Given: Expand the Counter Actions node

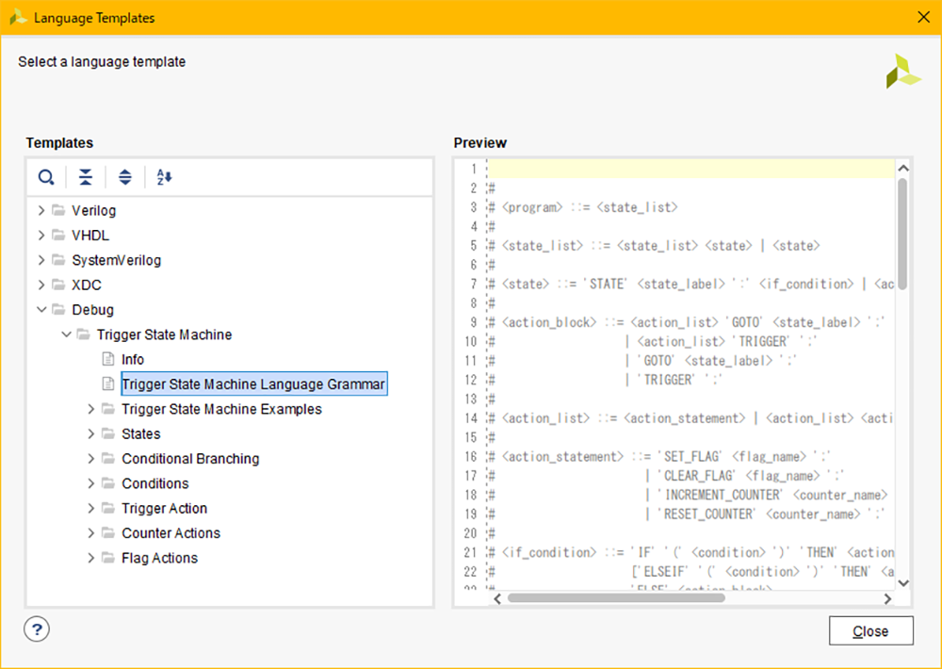Looking at the screenshot, I should [90, 532].
